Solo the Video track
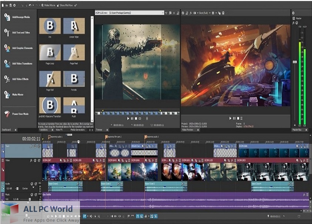Image resolution: width=312 pixels, height=224 pixels. tap(39, 160)
